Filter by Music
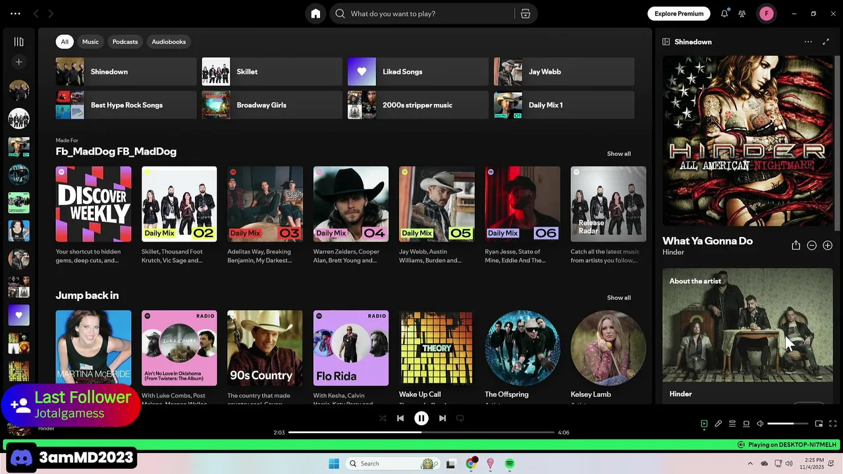The width and height of the screenshot is (843, 474). [90, 41]
